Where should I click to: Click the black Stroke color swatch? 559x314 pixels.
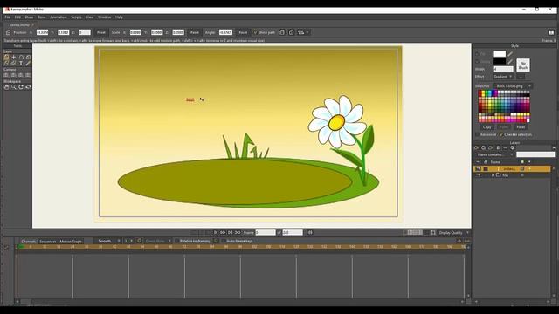coord(500,62)
